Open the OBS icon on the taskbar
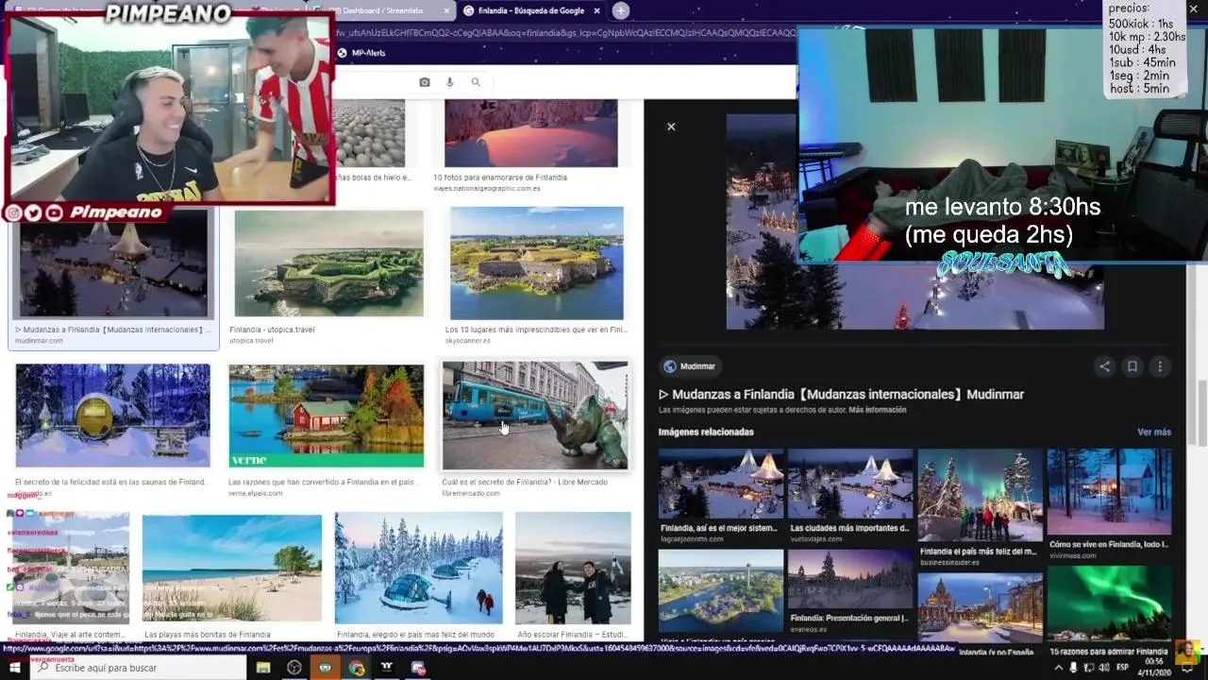This screenshot has height=680, width=1208. (294, 668)
